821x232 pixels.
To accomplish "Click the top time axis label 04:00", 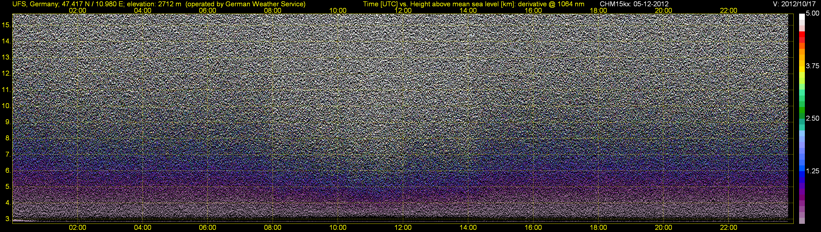I will (143, 10).
